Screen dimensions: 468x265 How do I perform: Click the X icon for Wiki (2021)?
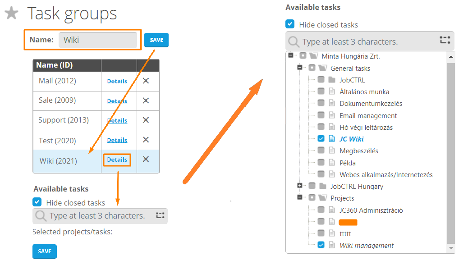click(146, 159)
